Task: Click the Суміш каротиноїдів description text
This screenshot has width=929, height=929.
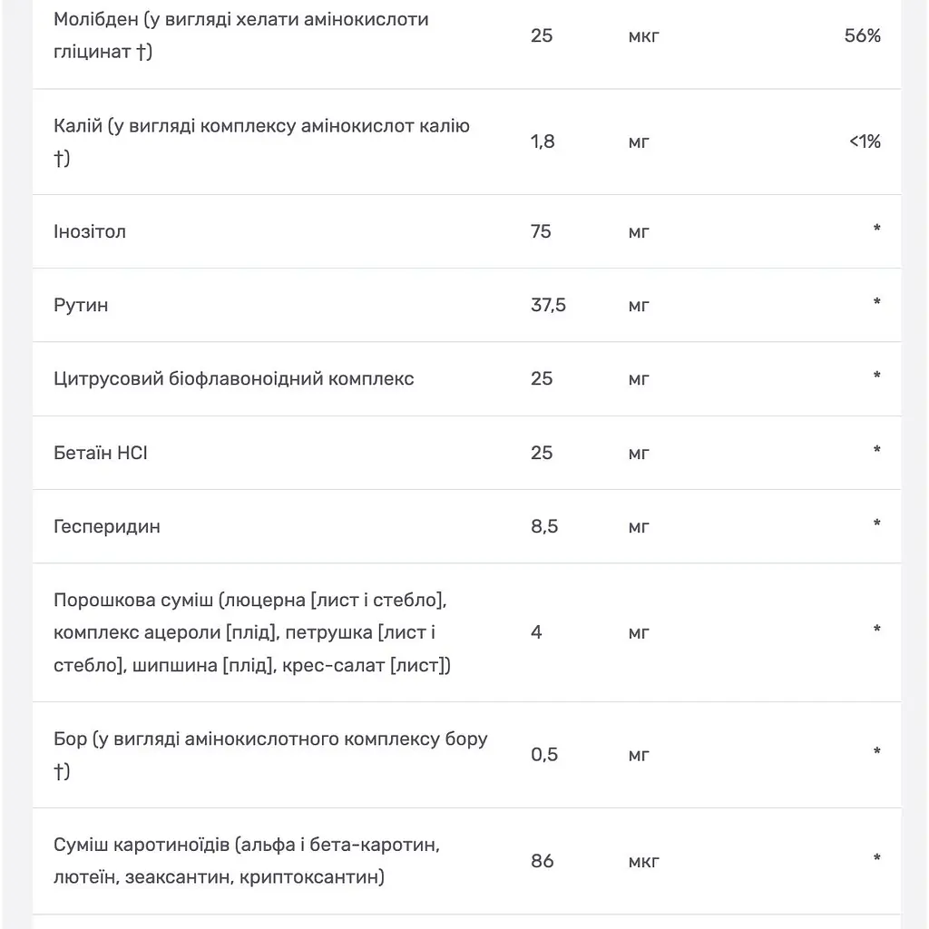Action: [x=247, y=860]
